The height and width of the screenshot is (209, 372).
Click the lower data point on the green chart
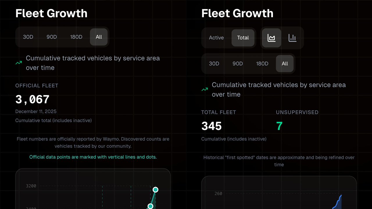click(x=150, y=206)
